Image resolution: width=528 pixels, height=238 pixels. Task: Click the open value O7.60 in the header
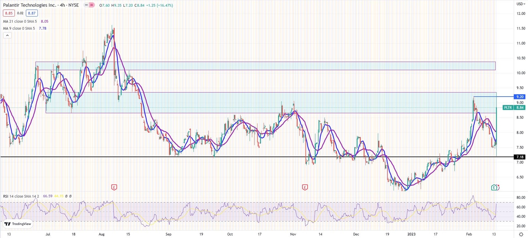tap(104, 5)
